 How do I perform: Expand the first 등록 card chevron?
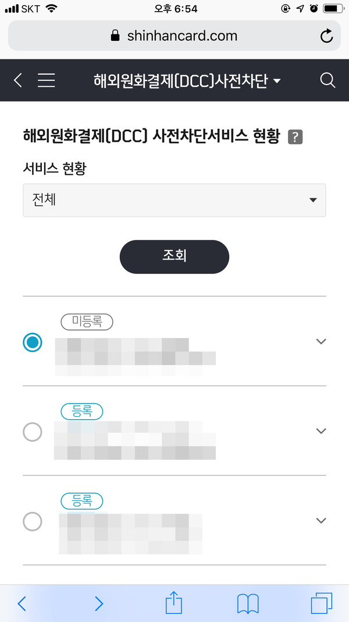(320, 431)
